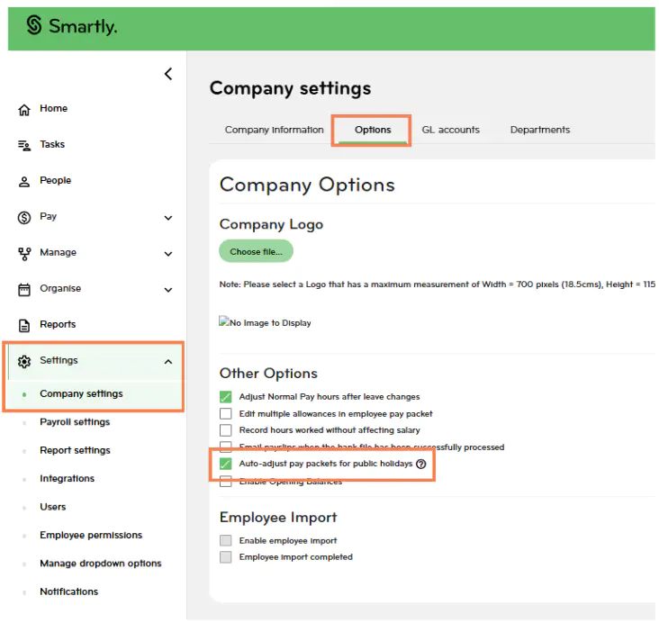The height and width of the screenshot is (623, 659).
Task: Click the Organise label in sidebar
Action: tap(60, 288)
